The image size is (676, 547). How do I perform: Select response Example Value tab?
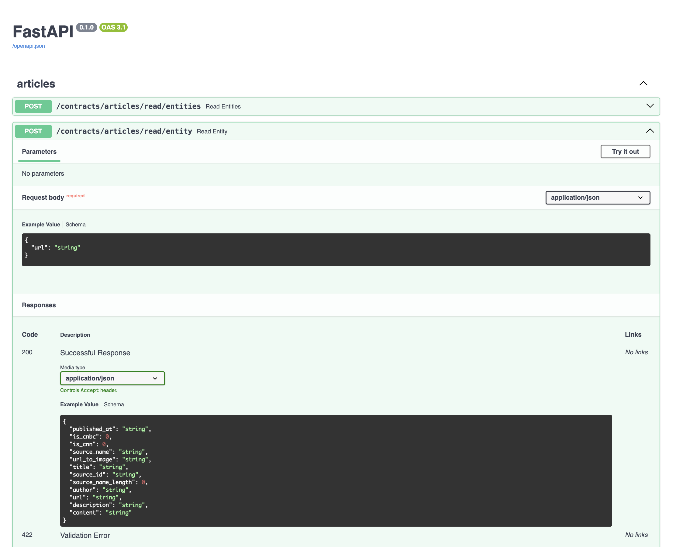[79, 404]
